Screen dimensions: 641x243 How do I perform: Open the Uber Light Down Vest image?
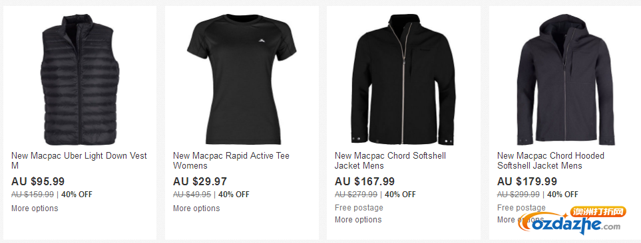[80, 80]
